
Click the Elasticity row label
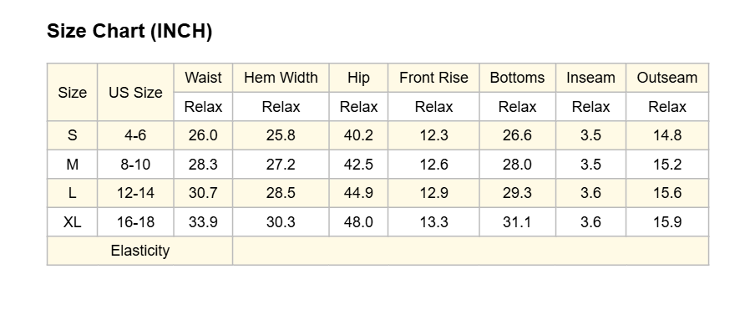[x=139, y=251]
